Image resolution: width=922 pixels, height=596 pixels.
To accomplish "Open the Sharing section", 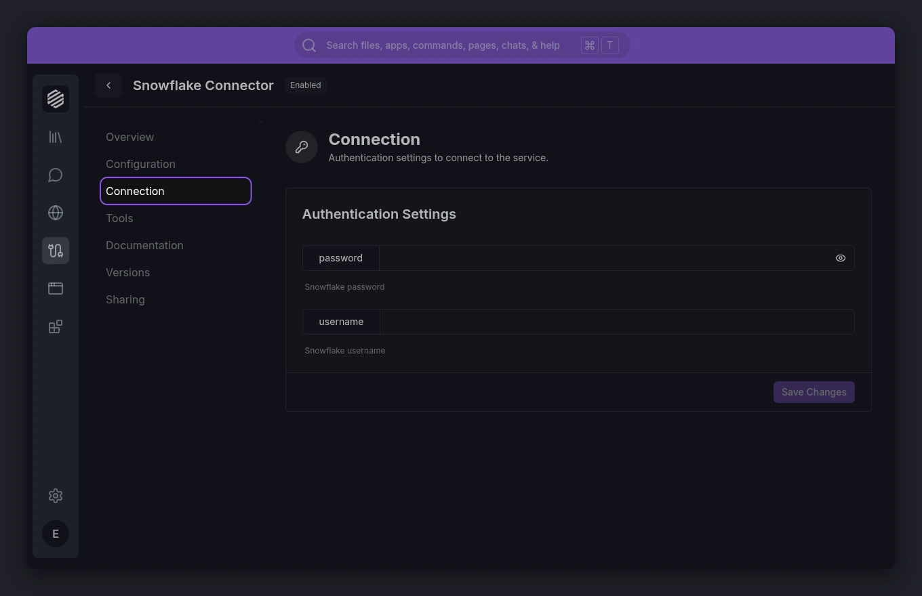I will tap(176, 299).
